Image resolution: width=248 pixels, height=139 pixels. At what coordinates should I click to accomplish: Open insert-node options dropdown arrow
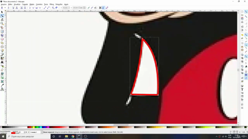5,8
